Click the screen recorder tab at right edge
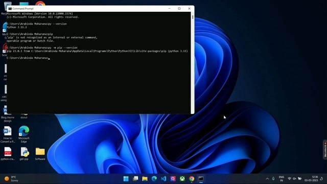 point(325,150)
